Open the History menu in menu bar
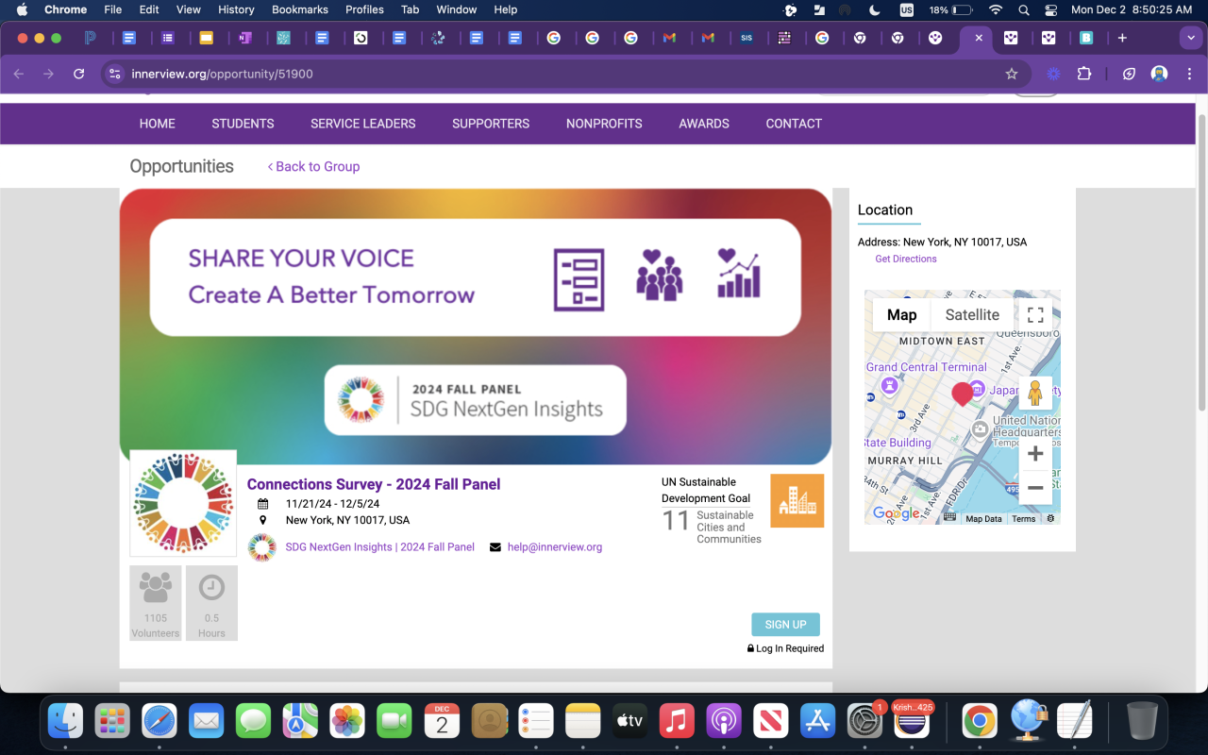The height and width of the screenshot is (755, 1208). coord(236,9)
